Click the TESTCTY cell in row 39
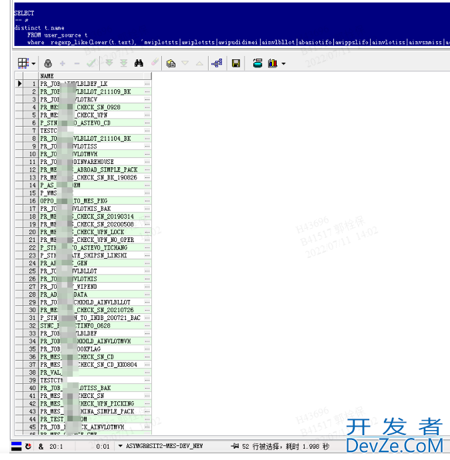The height and width of the screenshot is (460, 450). click(x=91, y=380)
